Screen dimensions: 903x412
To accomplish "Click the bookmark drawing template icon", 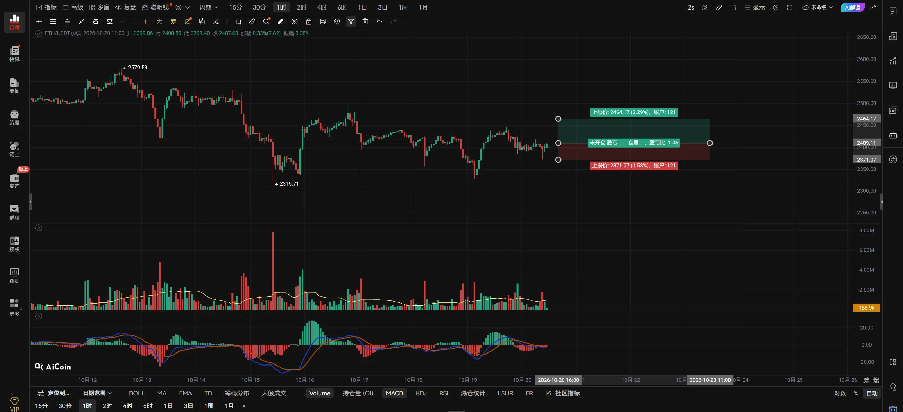I will [238, 22].
